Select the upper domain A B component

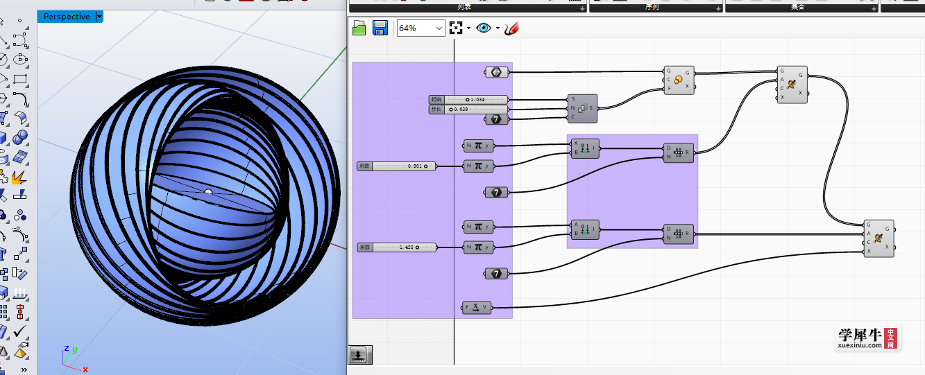pyautogui.click(x=584, y=148)
